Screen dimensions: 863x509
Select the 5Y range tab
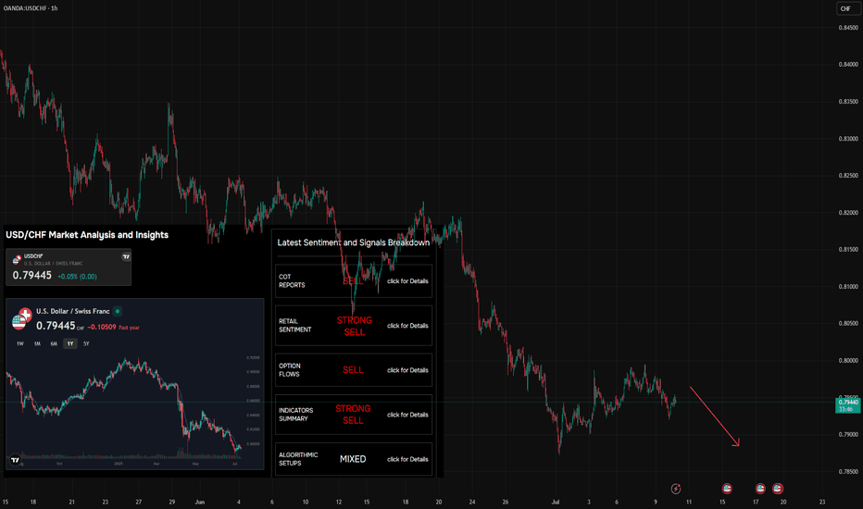point(86,344)
